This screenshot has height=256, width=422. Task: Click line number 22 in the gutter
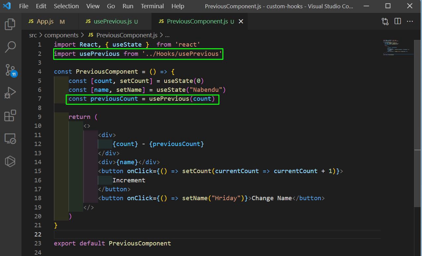(x=38, y=234)
